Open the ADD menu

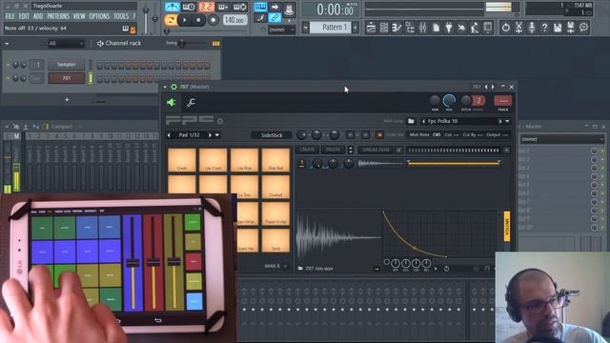pos(38,16)
